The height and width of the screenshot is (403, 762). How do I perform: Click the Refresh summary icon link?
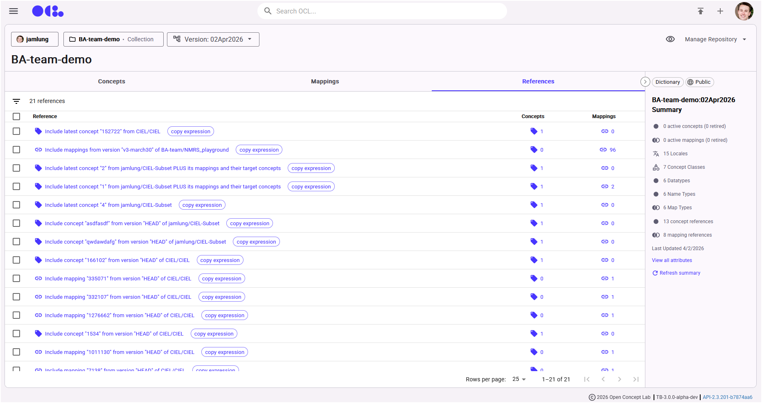[655, 273]
